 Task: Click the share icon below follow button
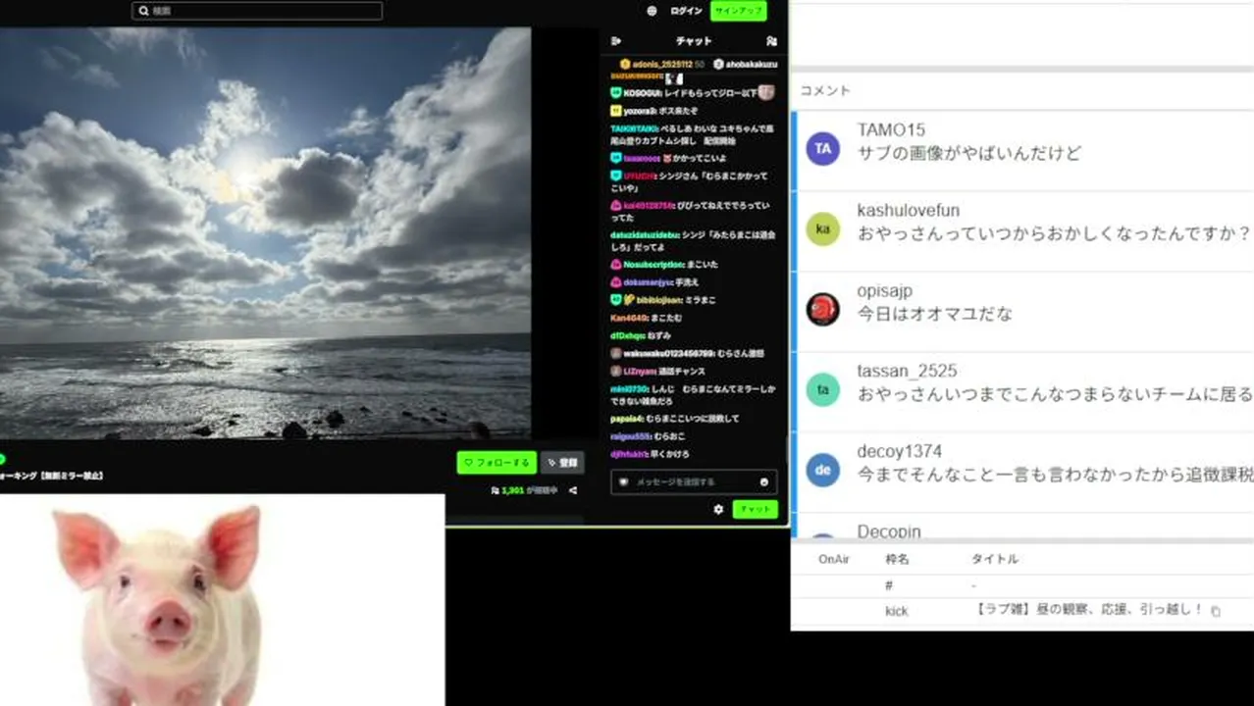pos(573,490)
